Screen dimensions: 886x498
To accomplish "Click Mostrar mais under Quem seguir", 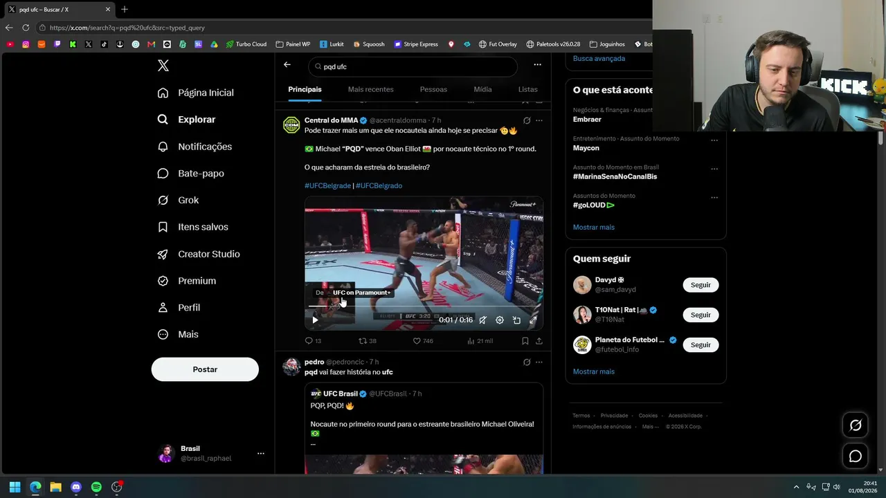I will click(x=594, y=371).
